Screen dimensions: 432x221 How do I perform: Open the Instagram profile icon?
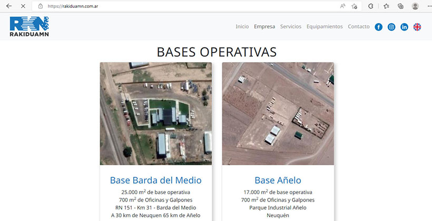[391, 27]
